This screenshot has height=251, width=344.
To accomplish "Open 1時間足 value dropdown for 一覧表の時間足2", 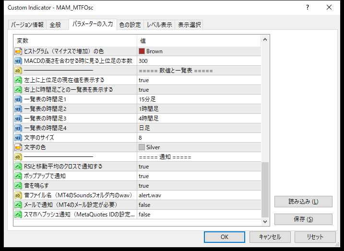I will click(199, 109).
